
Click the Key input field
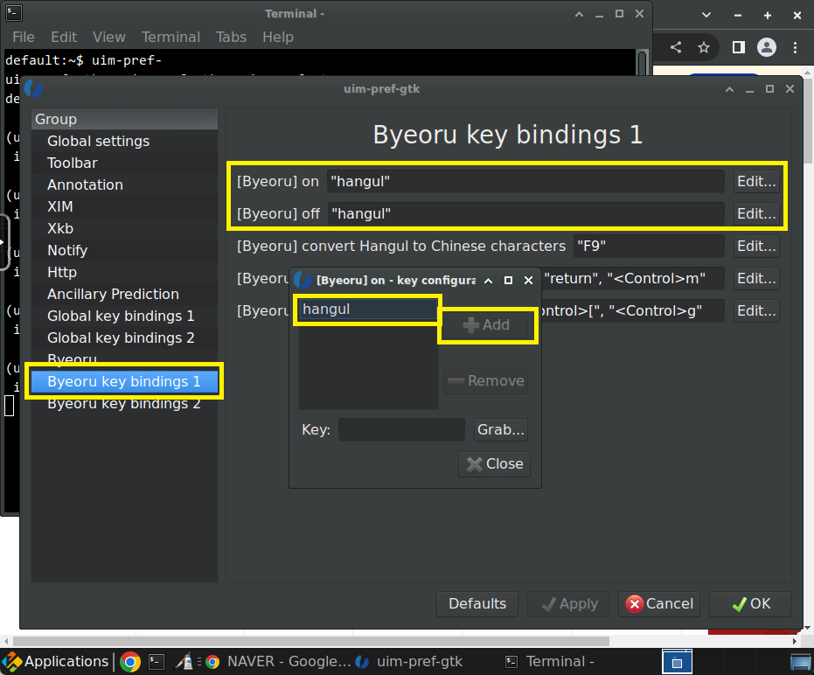click(401, 430)
